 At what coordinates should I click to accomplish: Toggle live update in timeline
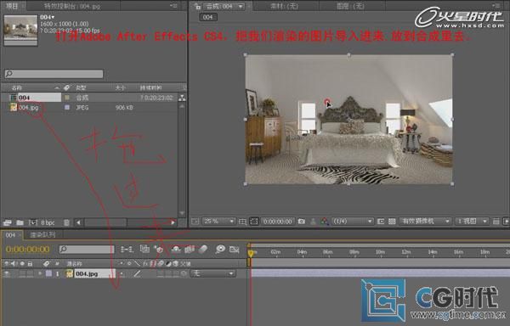coord(144,249)
